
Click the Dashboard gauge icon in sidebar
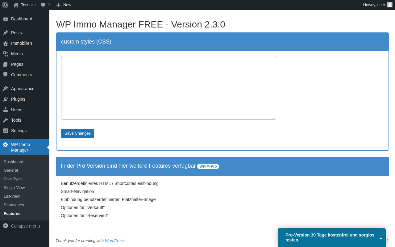(x=6, y=19)
